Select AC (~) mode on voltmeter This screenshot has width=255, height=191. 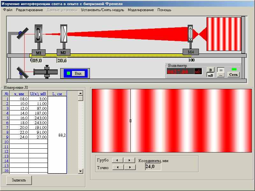click(x=221, y=75)
